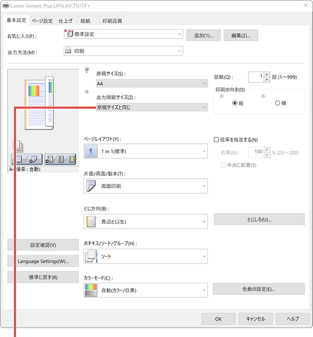Click the small printer icon beside 出力用紙サイズ
Screen dimensions: 313x337
coord(86,92)
